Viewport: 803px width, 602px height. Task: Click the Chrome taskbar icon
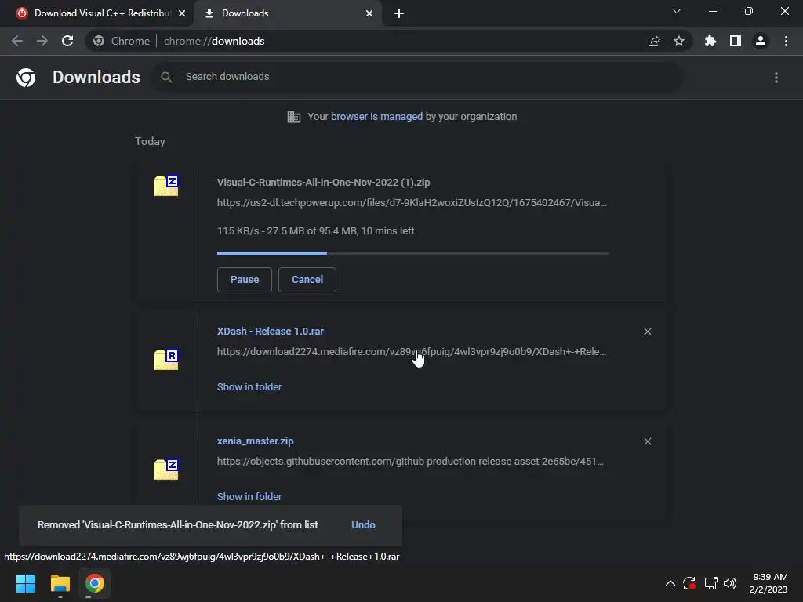94,583
